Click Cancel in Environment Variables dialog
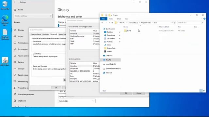 click(x=139, y=93)
